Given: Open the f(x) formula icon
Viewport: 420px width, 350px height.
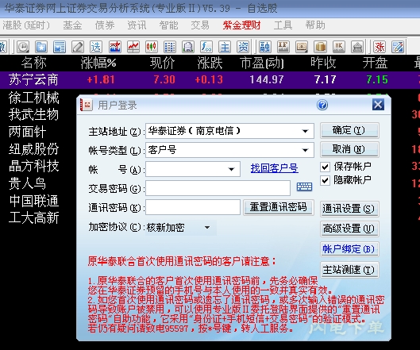Looking at the screenshot, I should pos(206,47).
